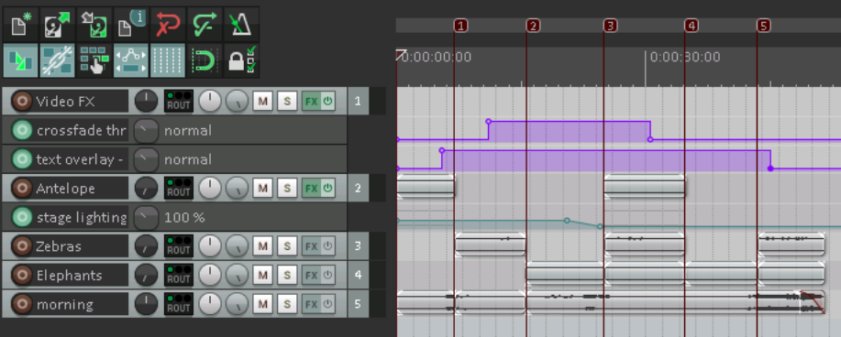
Task: Arm recording on Video FX track
Action: [22, 101]
